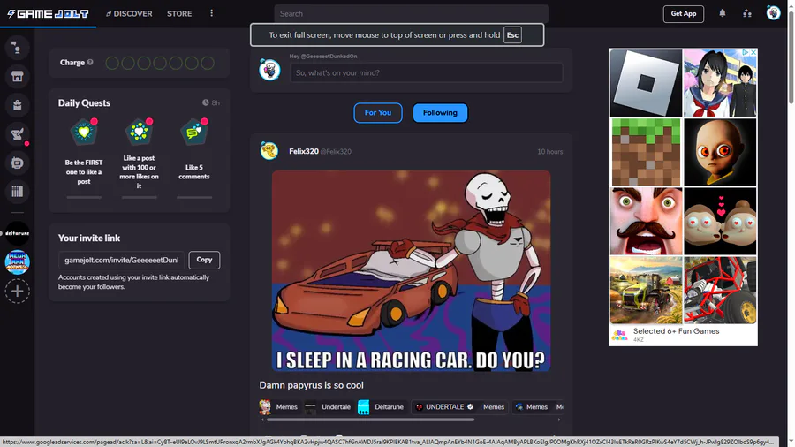This screenshot has width=795, height=447.
Task: Click 'Selected 6+ Fun Games' ad caption
Action: click(x=676, y=331)
